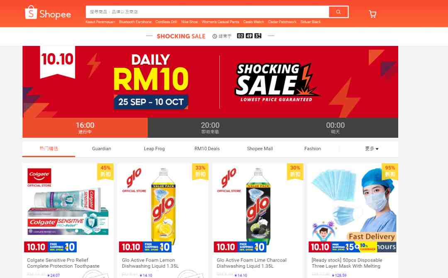
Task: Click the 95% discount badge on masks
Action: coord(390,171)
